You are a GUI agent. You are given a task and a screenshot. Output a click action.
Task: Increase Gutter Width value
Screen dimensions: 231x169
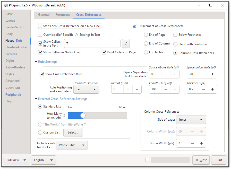(x=201, y=143)
